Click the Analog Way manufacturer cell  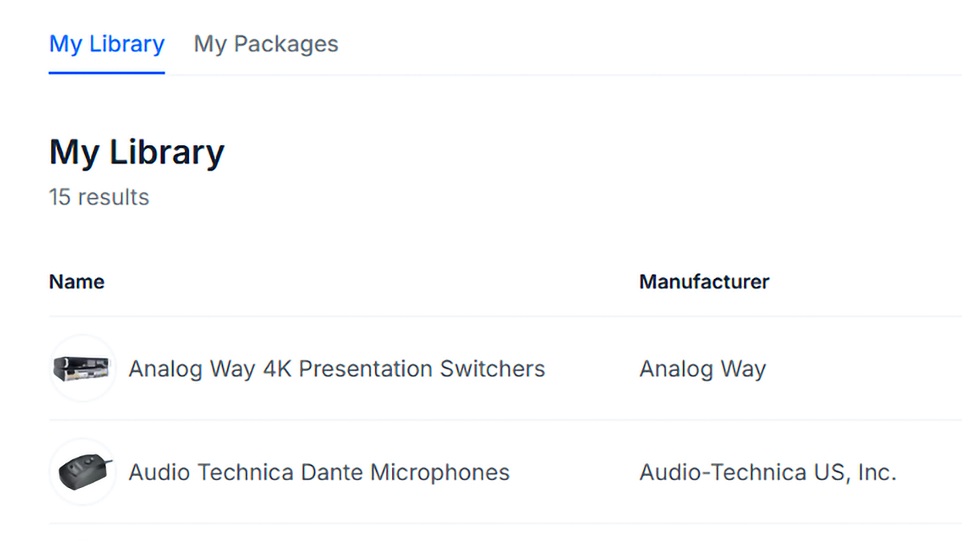click(x=702, y=369)
